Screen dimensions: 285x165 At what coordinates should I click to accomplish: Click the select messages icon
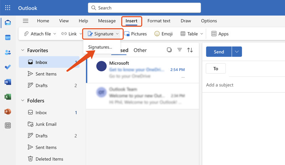tap(169, 50)
